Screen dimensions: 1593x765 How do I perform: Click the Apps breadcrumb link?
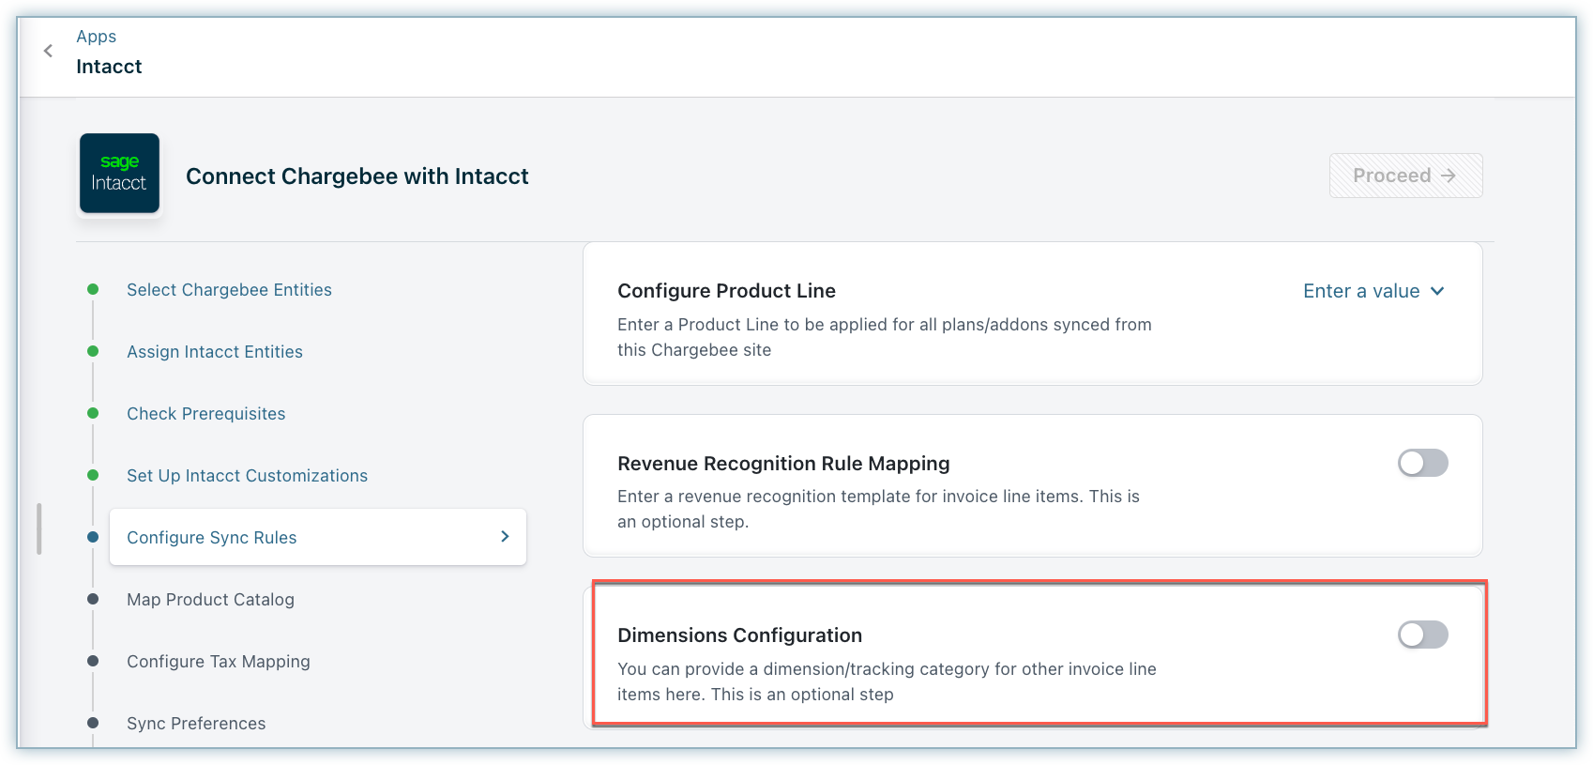coord(97,37)
